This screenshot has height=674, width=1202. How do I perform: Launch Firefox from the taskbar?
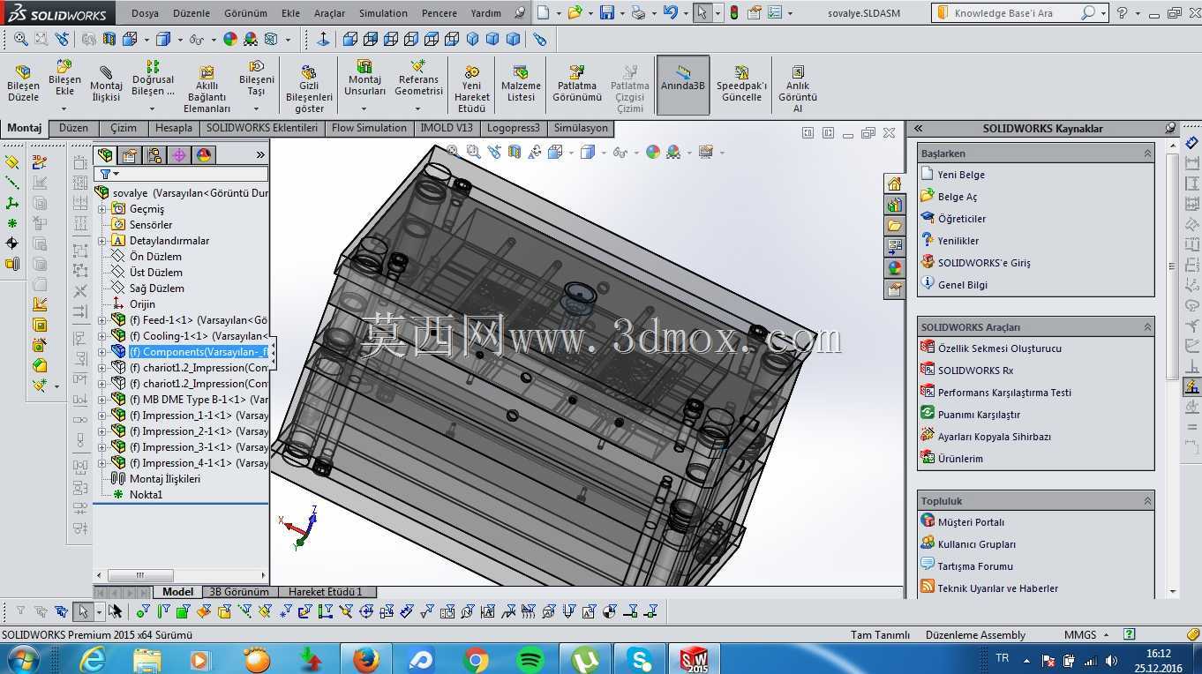pyautogui.click(x=365, y=659)
